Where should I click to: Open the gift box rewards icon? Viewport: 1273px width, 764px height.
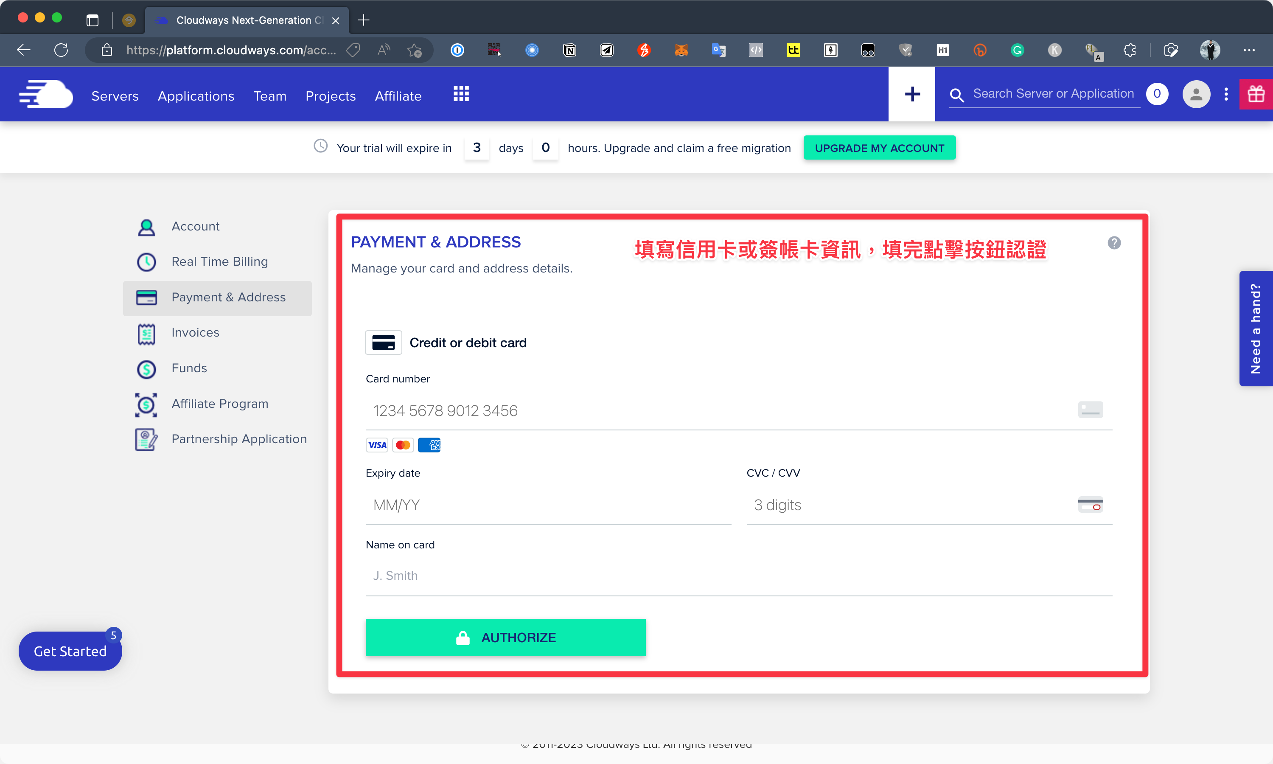(x=1256, y=94)
